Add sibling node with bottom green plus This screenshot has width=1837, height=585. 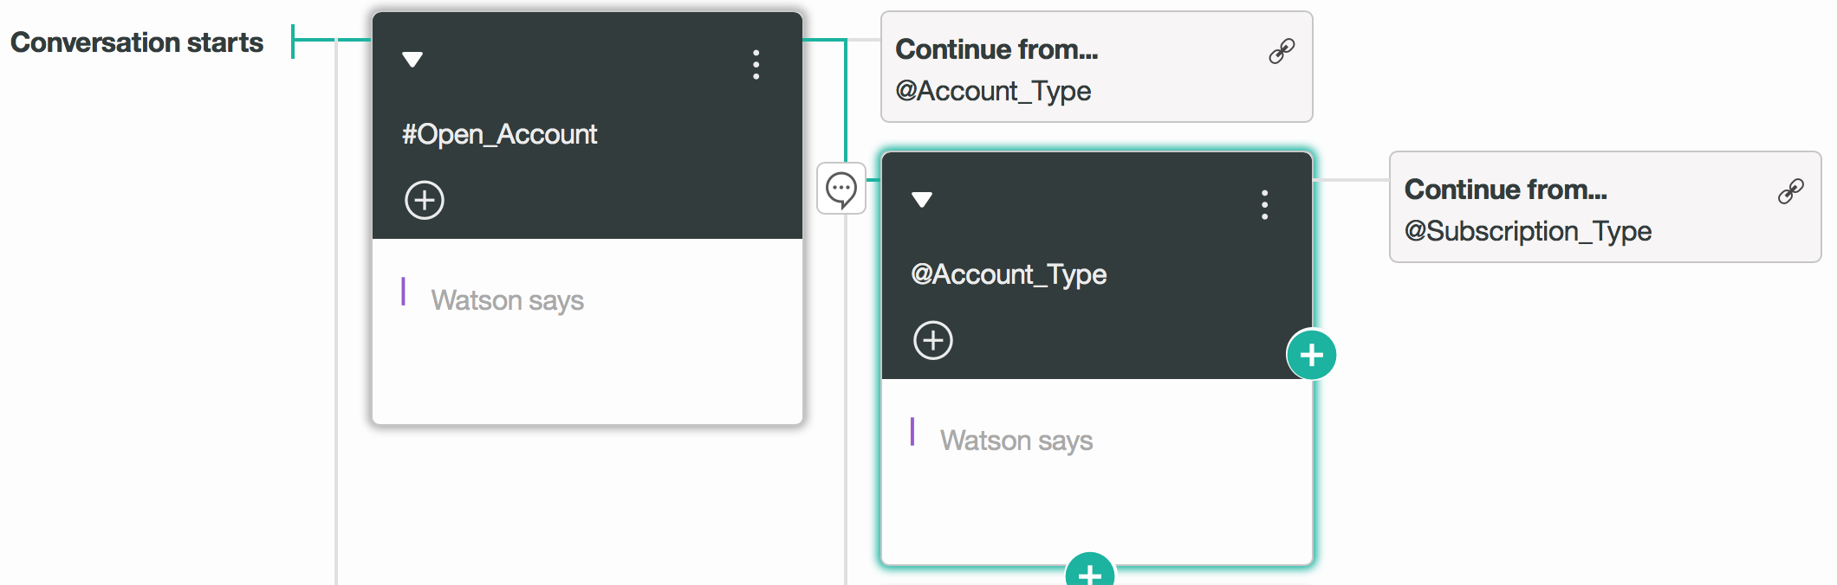[x=1090, y=573]
